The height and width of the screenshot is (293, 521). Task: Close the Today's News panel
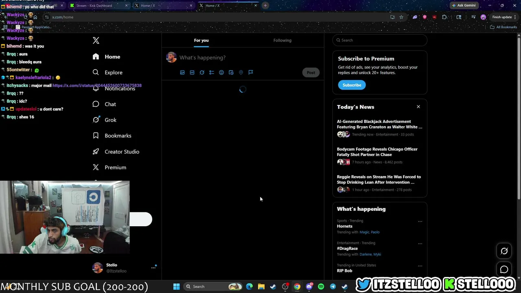coord(418,107)
